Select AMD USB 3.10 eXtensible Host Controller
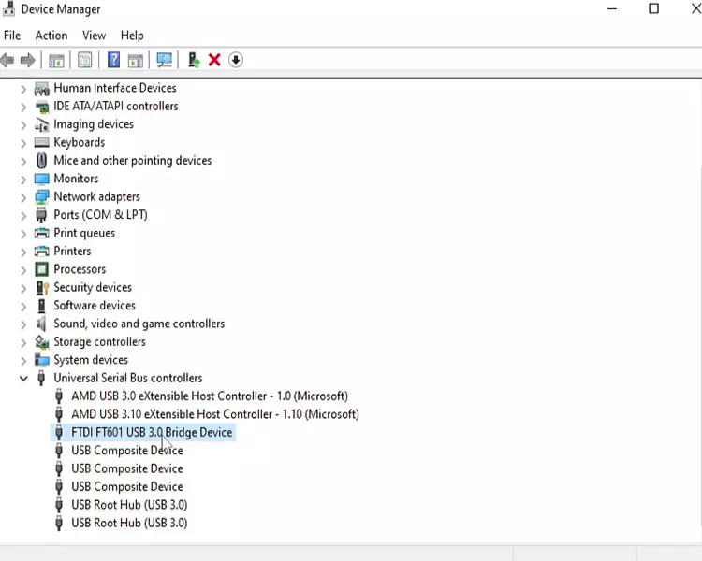The image size is (702, 561). click(214, 414)
